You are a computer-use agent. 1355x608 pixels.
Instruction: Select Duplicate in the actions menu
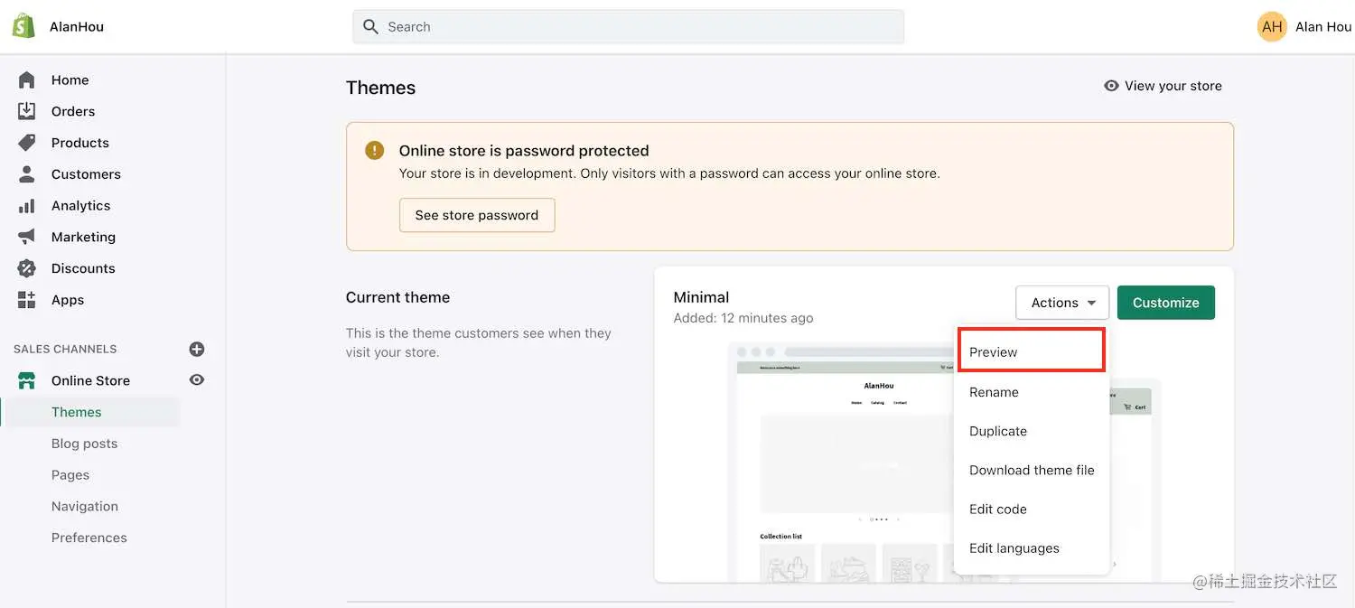pyautogui.click(x=997, y=431)
